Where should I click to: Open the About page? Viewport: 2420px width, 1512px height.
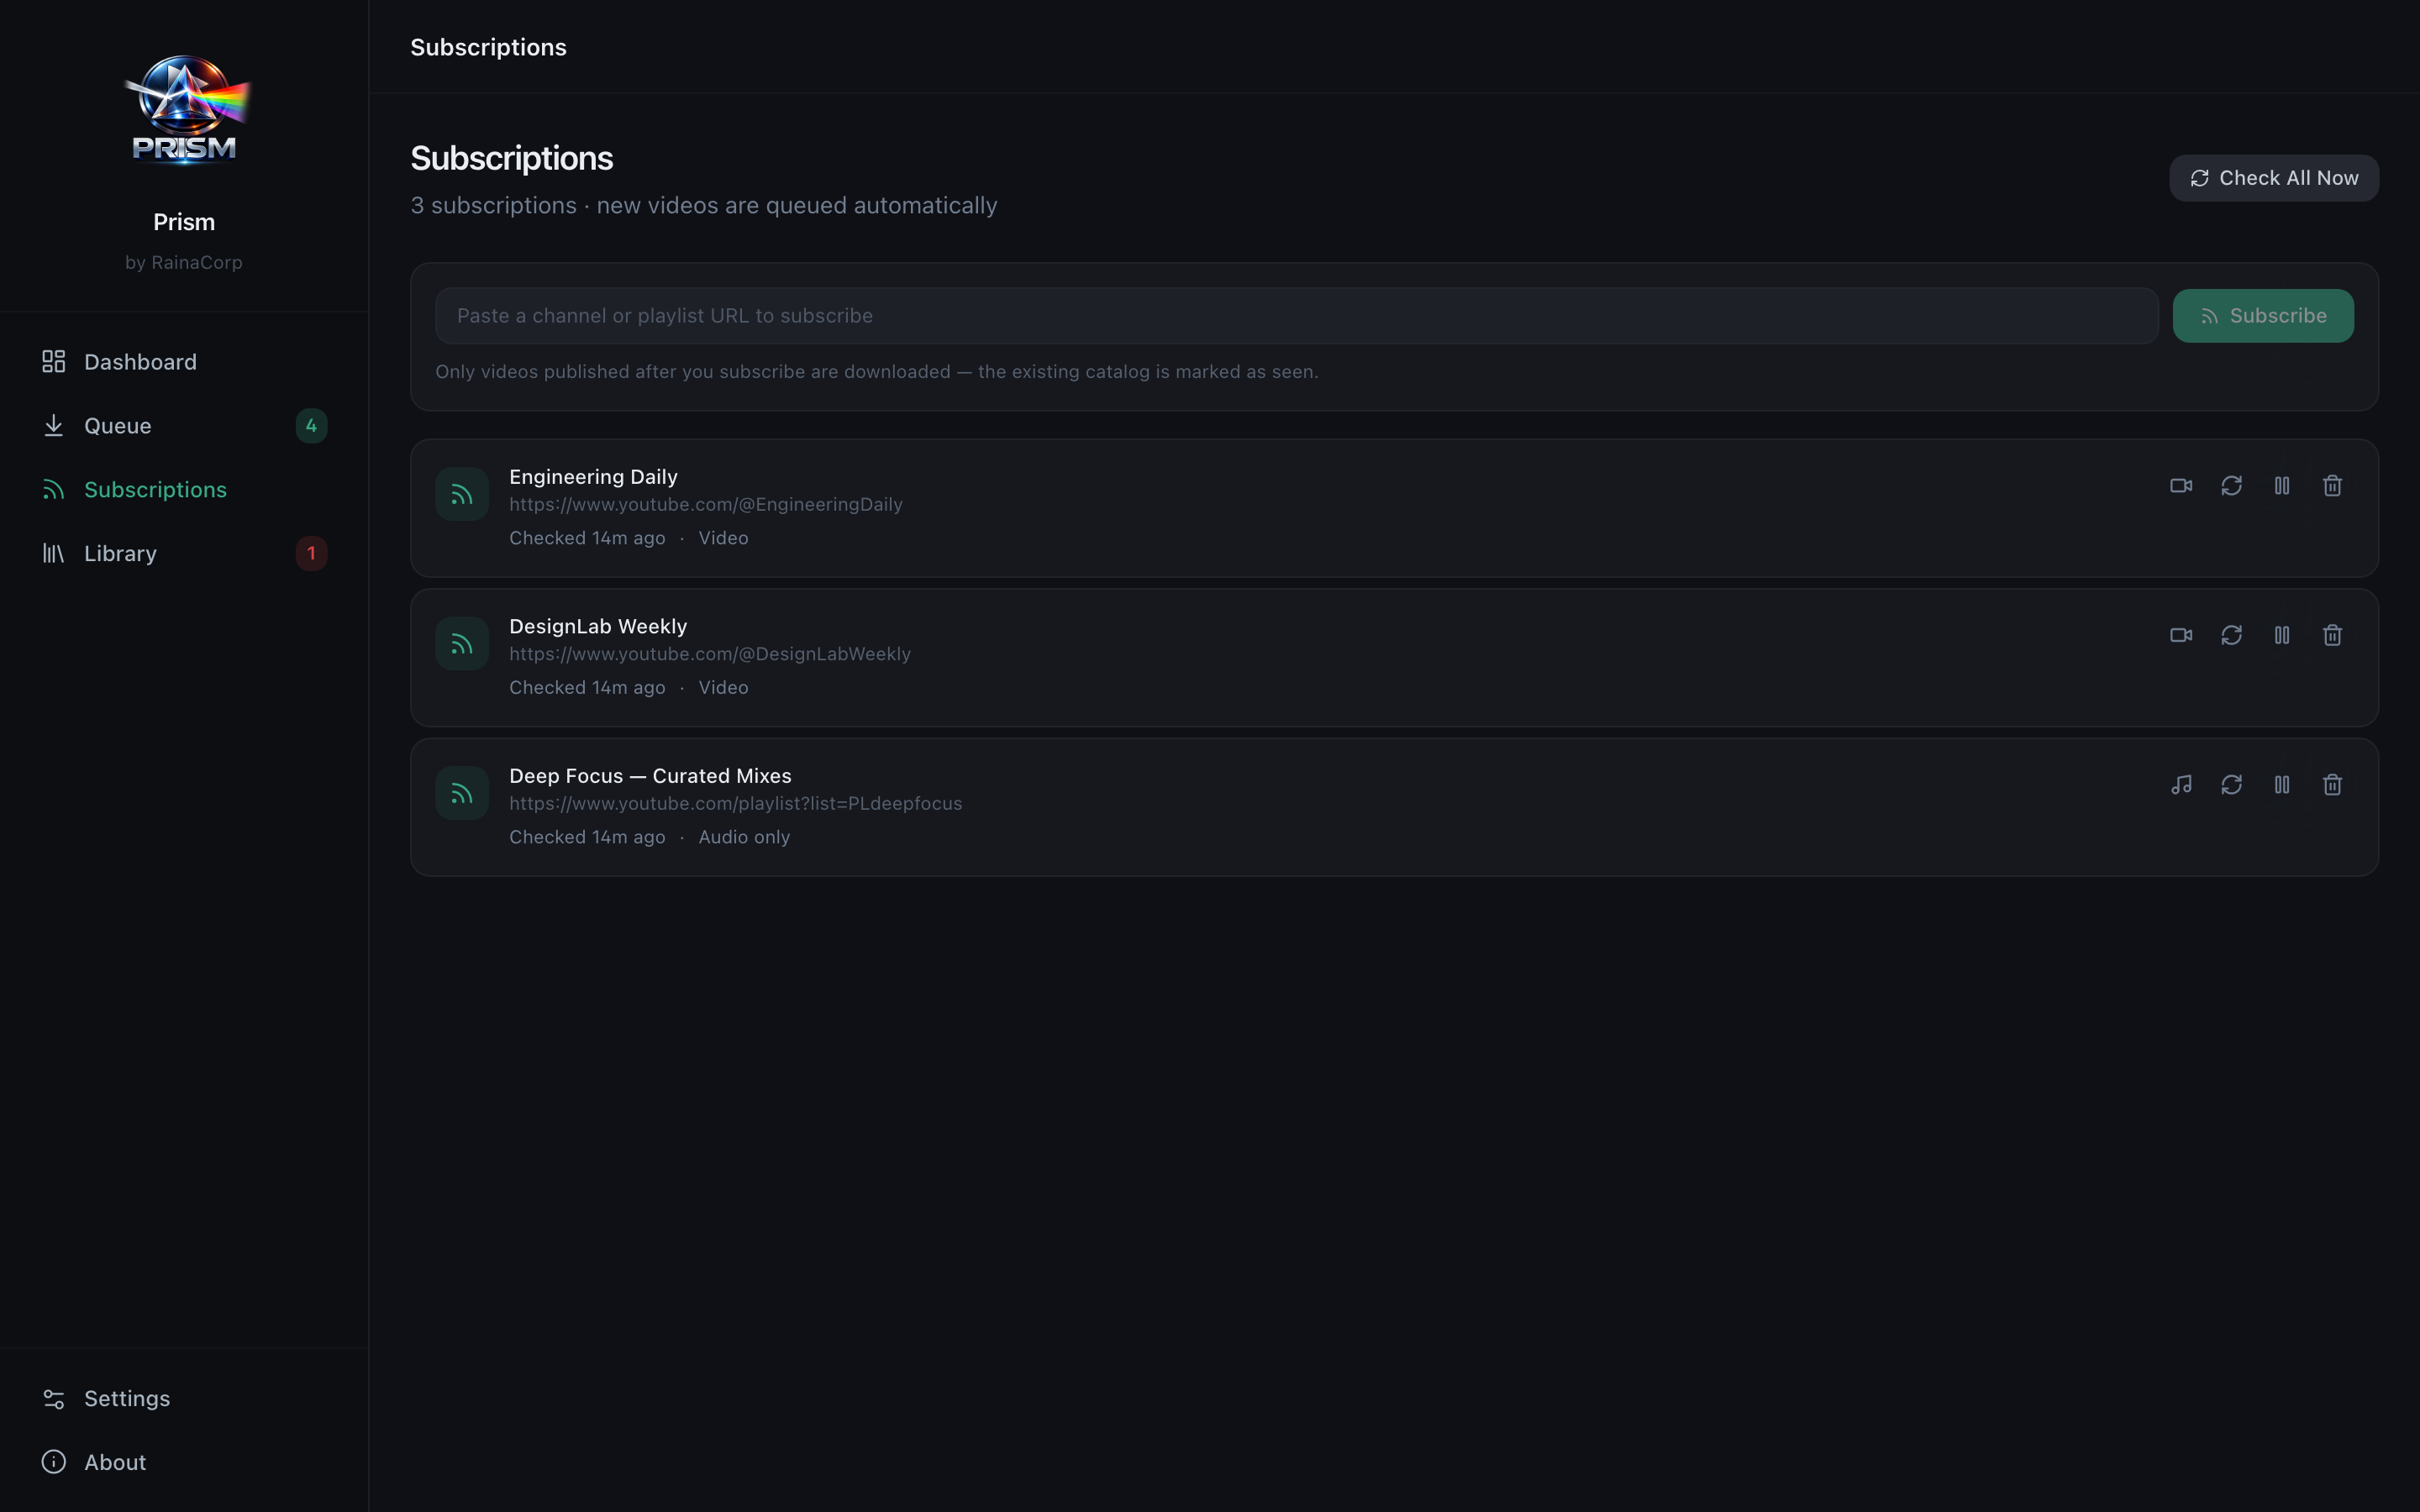point(184,1462)
